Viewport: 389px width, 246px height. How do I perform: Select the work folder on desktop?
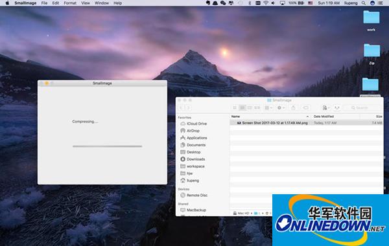pos(371,21)
